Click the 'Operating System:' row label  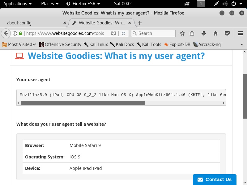click(x=45, y=157)
